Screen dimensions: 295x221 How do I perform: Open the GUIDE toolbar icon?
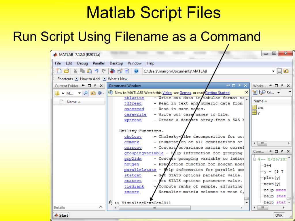pos(120,71)
